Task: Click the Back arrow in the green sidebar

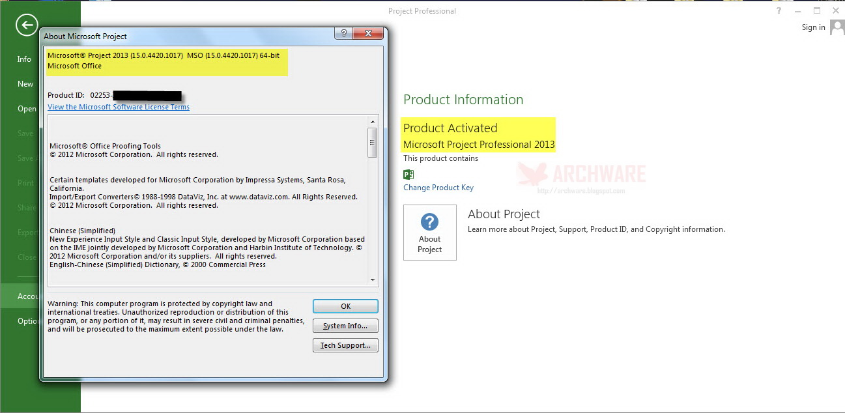Action: click(26, 25)
